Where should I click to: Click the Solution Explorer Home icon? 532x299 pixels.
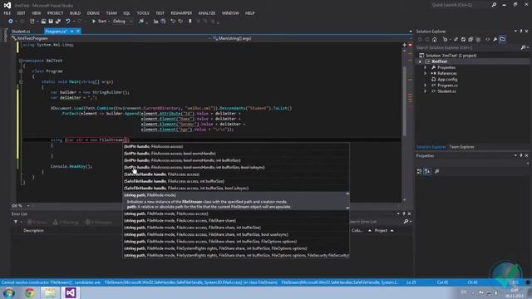435,39
